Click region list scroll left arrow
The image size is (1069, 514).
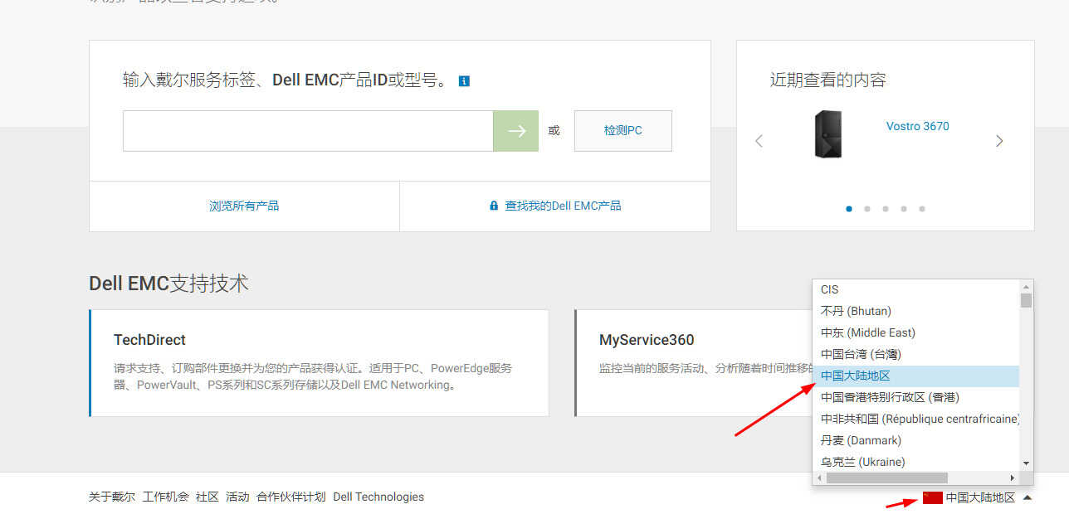pyautogui.click(x=819, y=478)
